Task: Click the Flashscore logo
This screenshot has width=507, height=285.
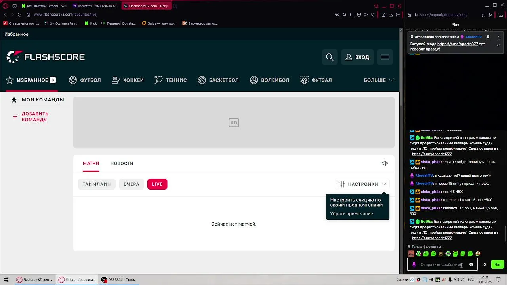Action: (x=46, y=57)
